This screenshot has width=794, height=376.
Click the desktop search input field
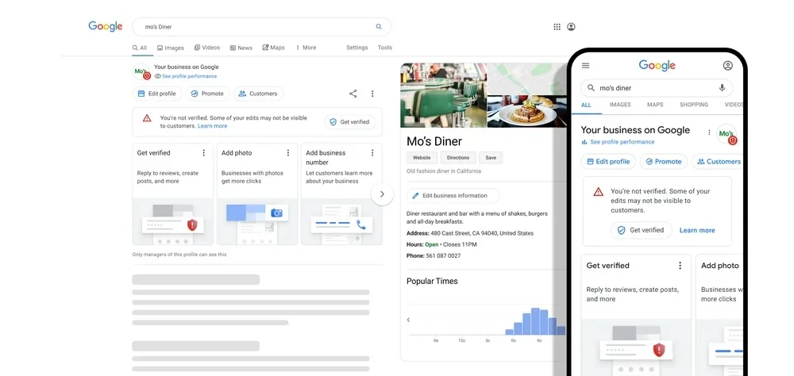pos(254,27)
